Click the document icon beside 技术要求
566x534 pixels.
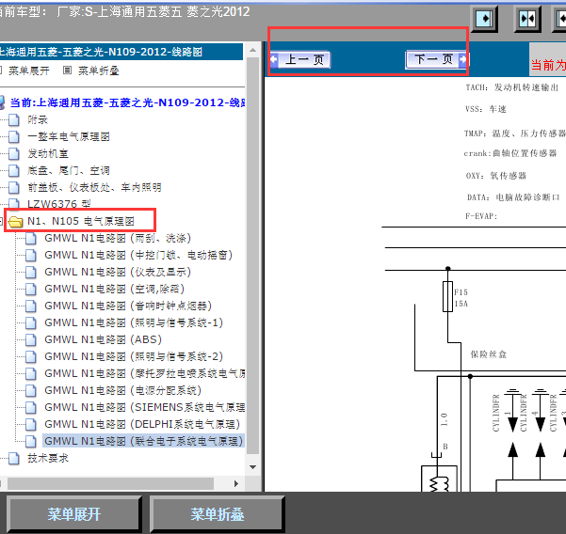pos(14,459)
